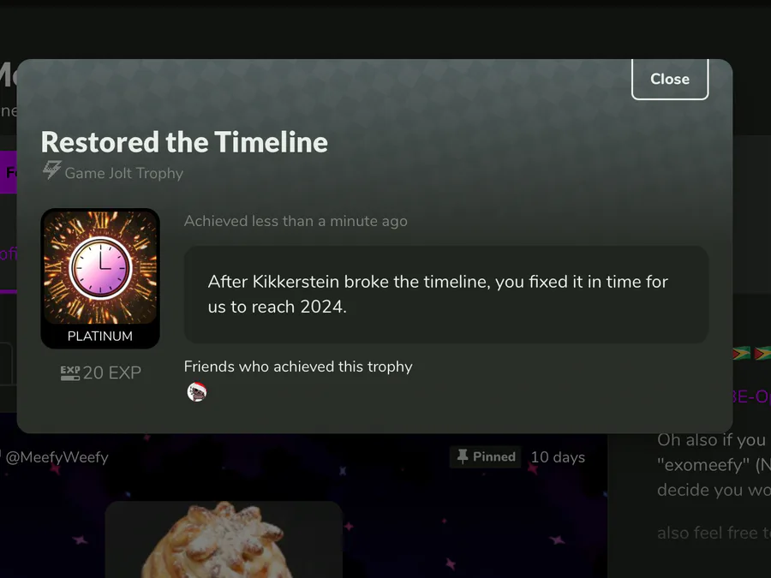Click the purple button behind the dialog
771x578 pixels.
tap(9, 172)
